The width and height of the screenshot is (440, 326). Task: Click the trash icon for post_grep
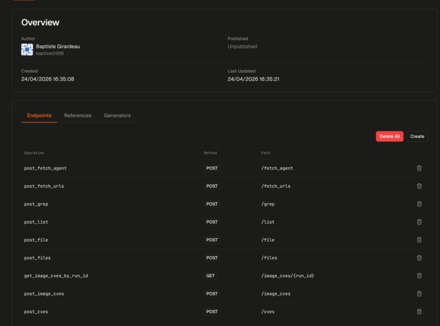pyautogui.click(x=419, y=204)
